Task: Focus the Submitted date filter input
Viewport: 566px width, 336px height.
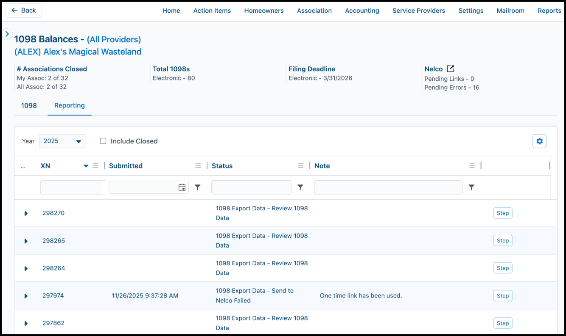Action: (x=143, y=187)
